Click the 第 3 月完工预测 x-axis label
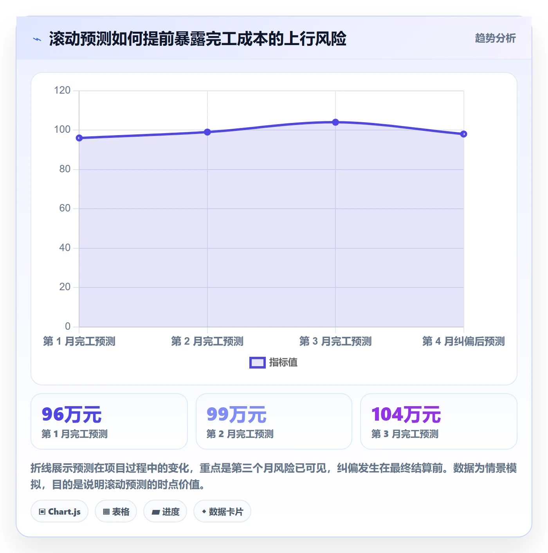Viewport: 548px width, 553px height. (x=335, y=341)
